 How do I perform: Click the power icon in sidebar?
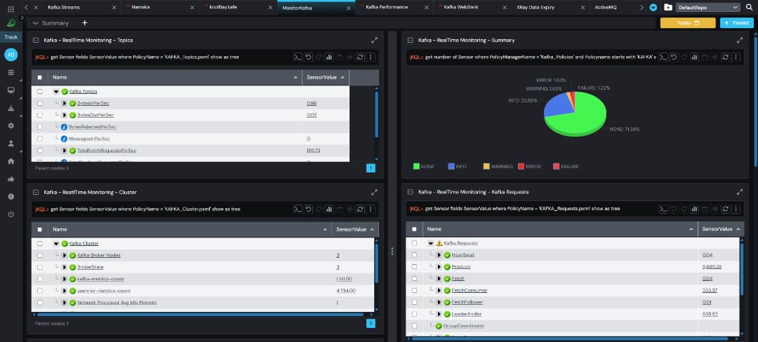11,214
